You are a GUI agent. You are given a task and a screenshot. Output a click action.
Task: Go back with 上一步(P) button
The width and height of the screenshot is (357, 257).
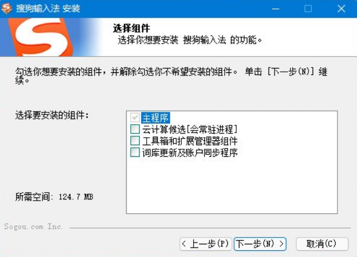[x=206, y=244]
